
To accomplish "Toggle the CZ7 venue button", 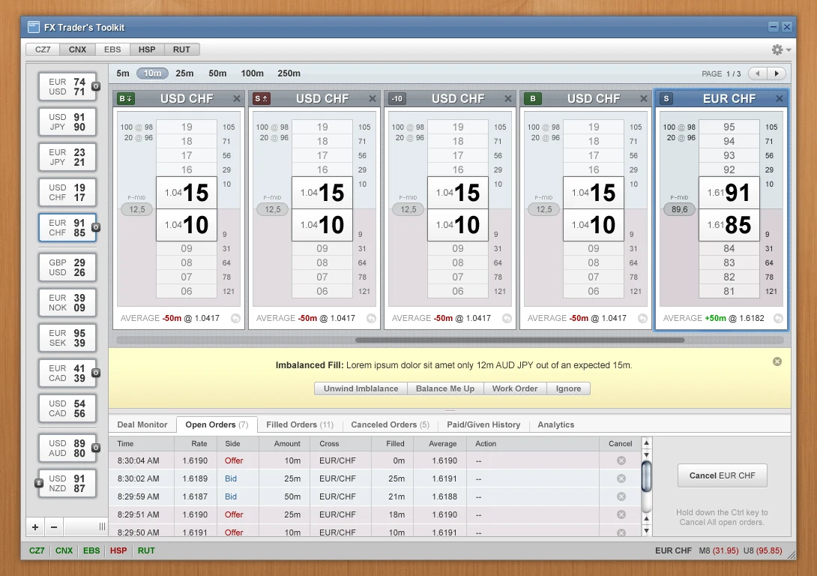I will [x=43, y=49].
